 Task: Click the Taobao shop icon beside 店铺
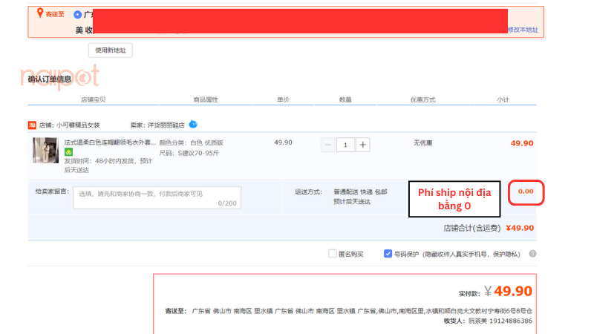[x=32, y=125]
